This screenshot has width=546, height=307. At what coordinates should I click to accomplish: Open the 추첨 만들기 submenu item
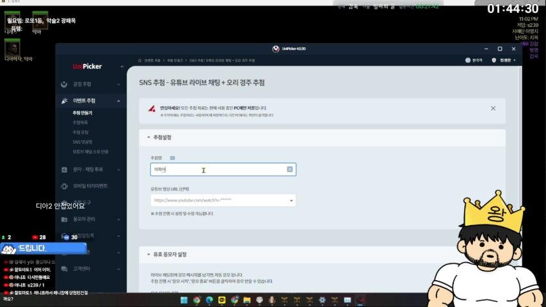[x=82, y=113]
